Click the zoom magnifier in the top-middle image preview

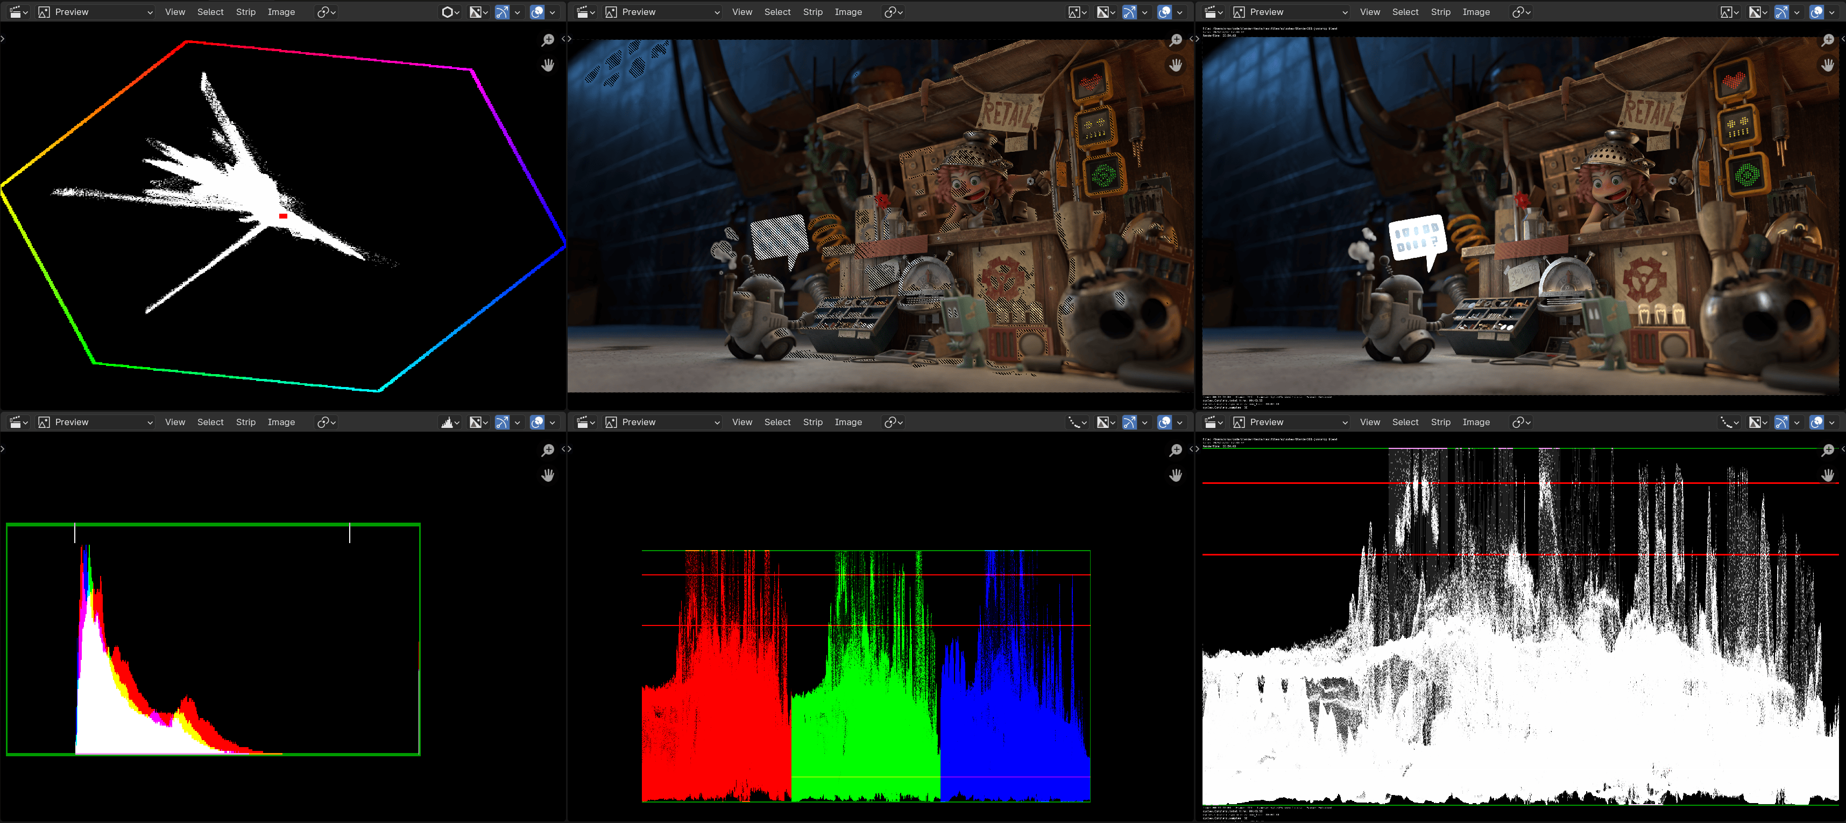(1175, 40)
